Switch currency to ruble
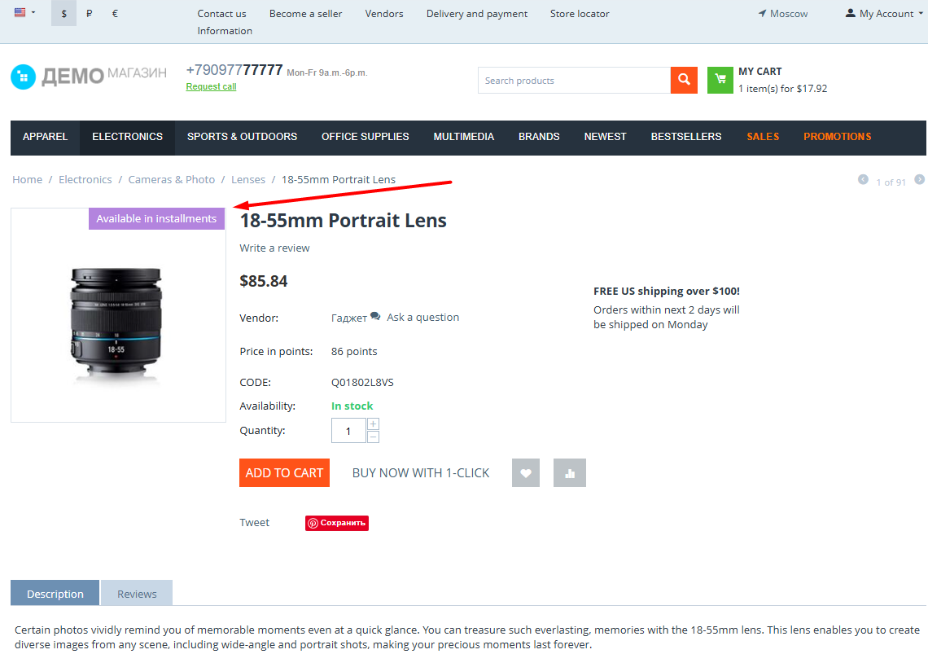This screenshot has height=654, width=928. coord(89,13)
